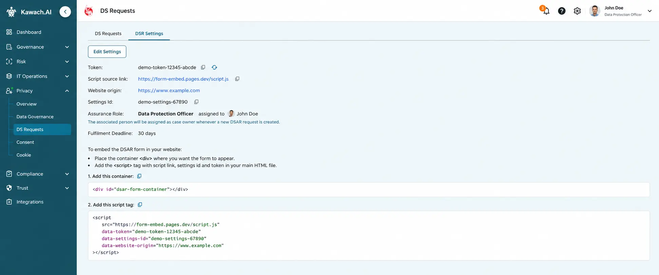This screenshot has width=659, height=275.
Task: Click the IT Operations layers icon
Action: [x=9, y=76]
